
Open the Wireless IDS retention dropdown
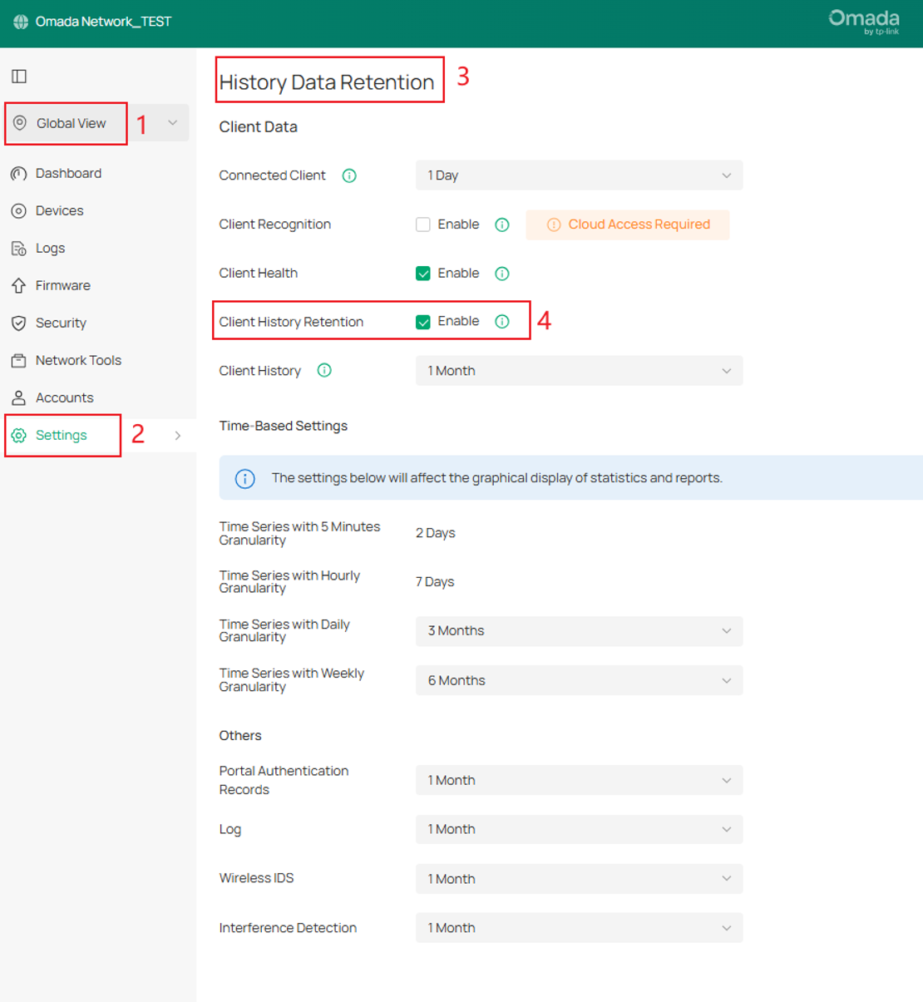click(579, 879)
